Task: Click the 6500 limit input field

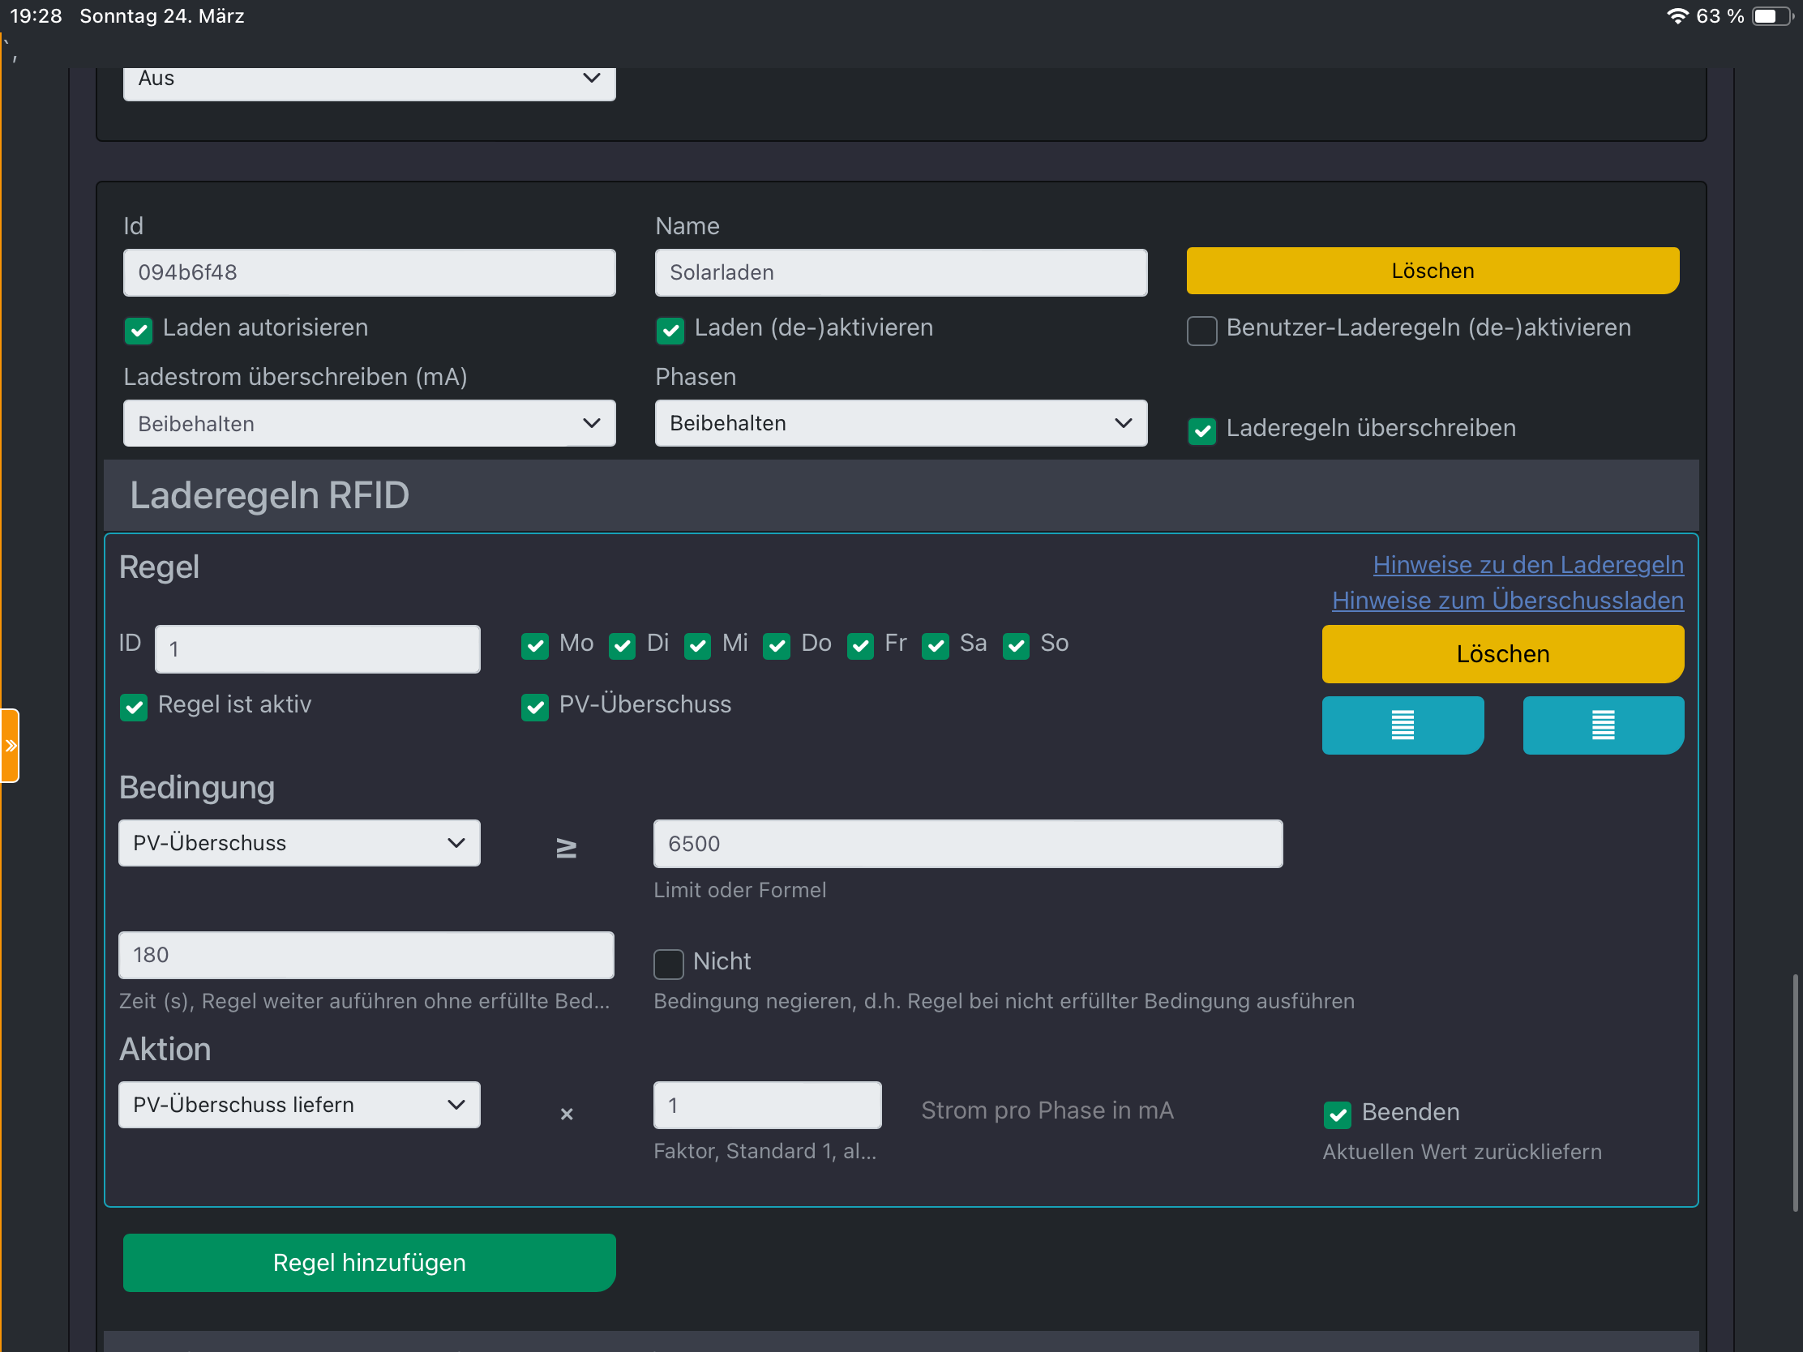Action: coord(966,843)
